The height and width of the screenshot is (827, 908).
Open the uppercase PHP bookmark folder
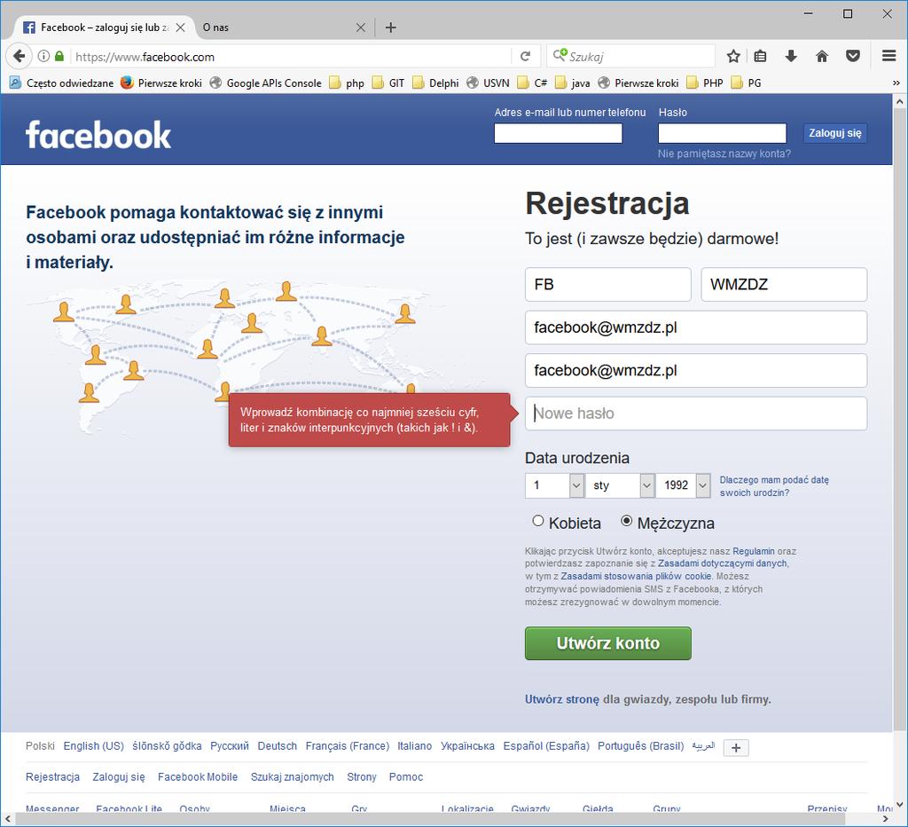click(705, 83)
